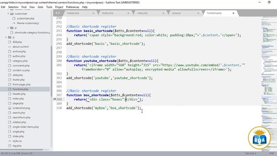Go to next tab with right arrow
This screenshot has width=277, height=156.
[59, 13]
